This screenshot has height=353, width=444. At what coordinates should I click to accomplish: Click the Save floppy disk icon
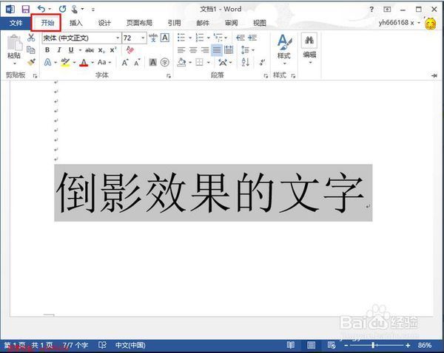point(26,10)
